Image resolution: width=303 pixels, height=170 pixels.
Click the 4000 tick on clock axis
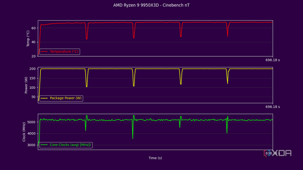[x=31, y=134]
